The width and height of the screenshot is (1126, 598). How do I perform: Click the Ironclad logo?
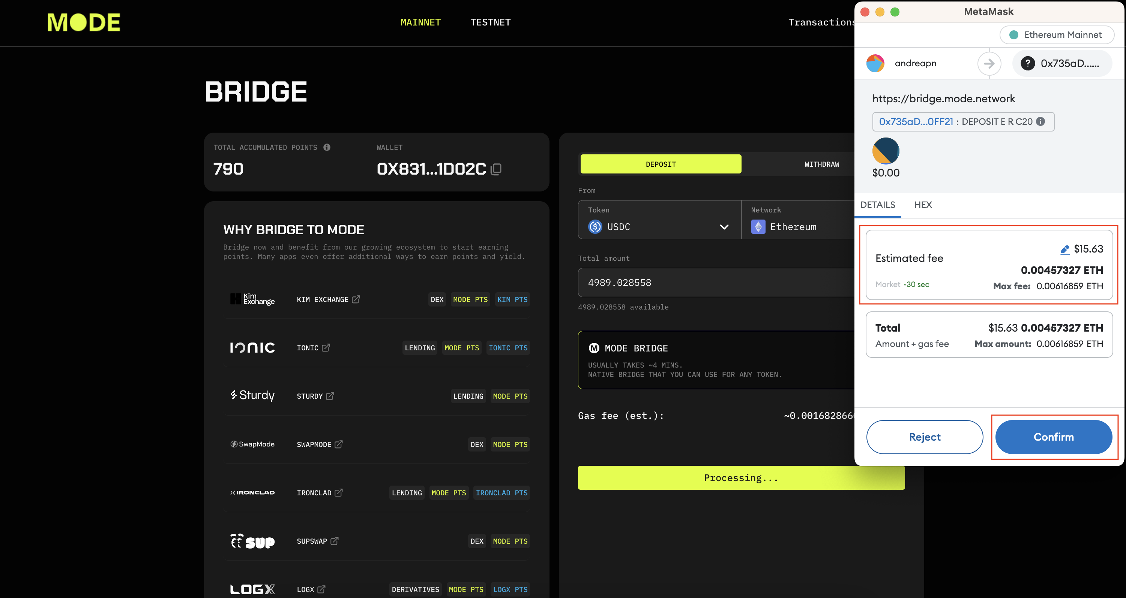(x=253, y=492)
